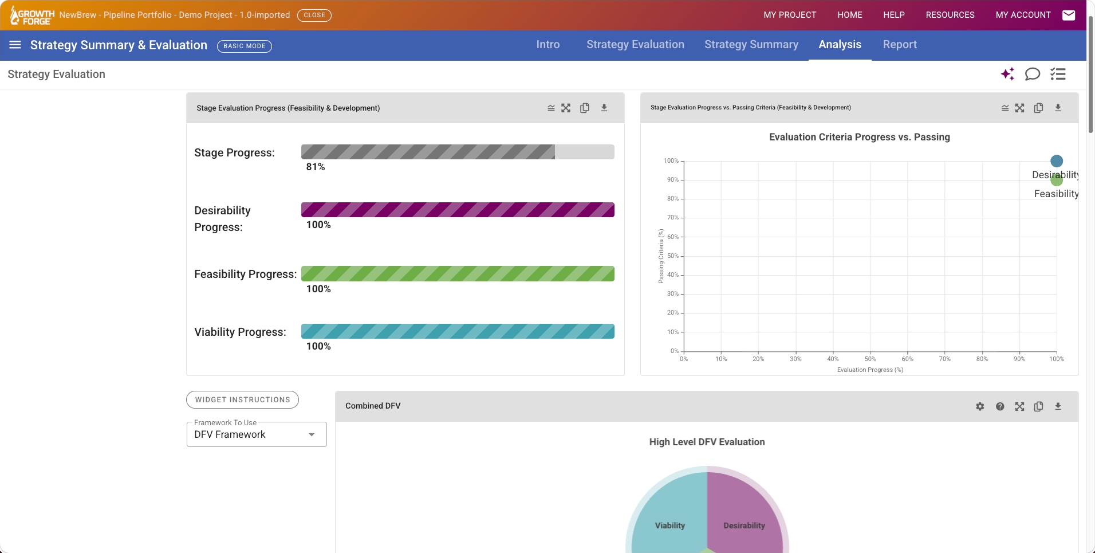Download the Progress vs. Passing Criteria widget
This screenshot has height=553, width=1095.
click(x=1058, y=108)
